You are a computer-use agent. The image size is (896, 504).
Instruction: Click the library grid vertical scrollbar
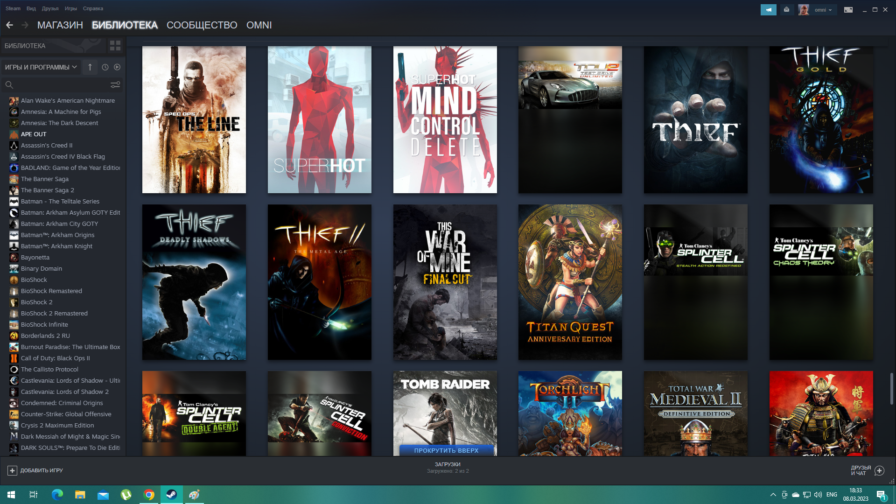point(891,388)
